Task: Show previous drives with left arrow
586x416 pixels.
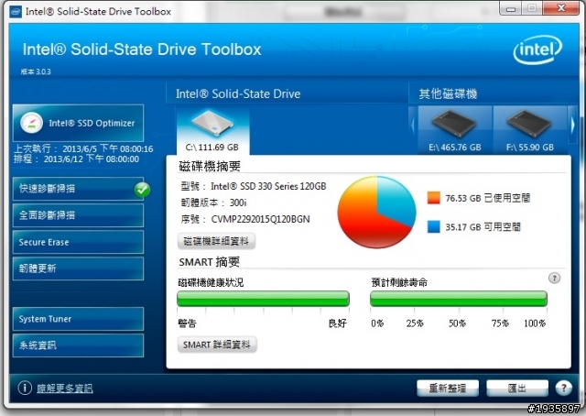Action: 413,126
